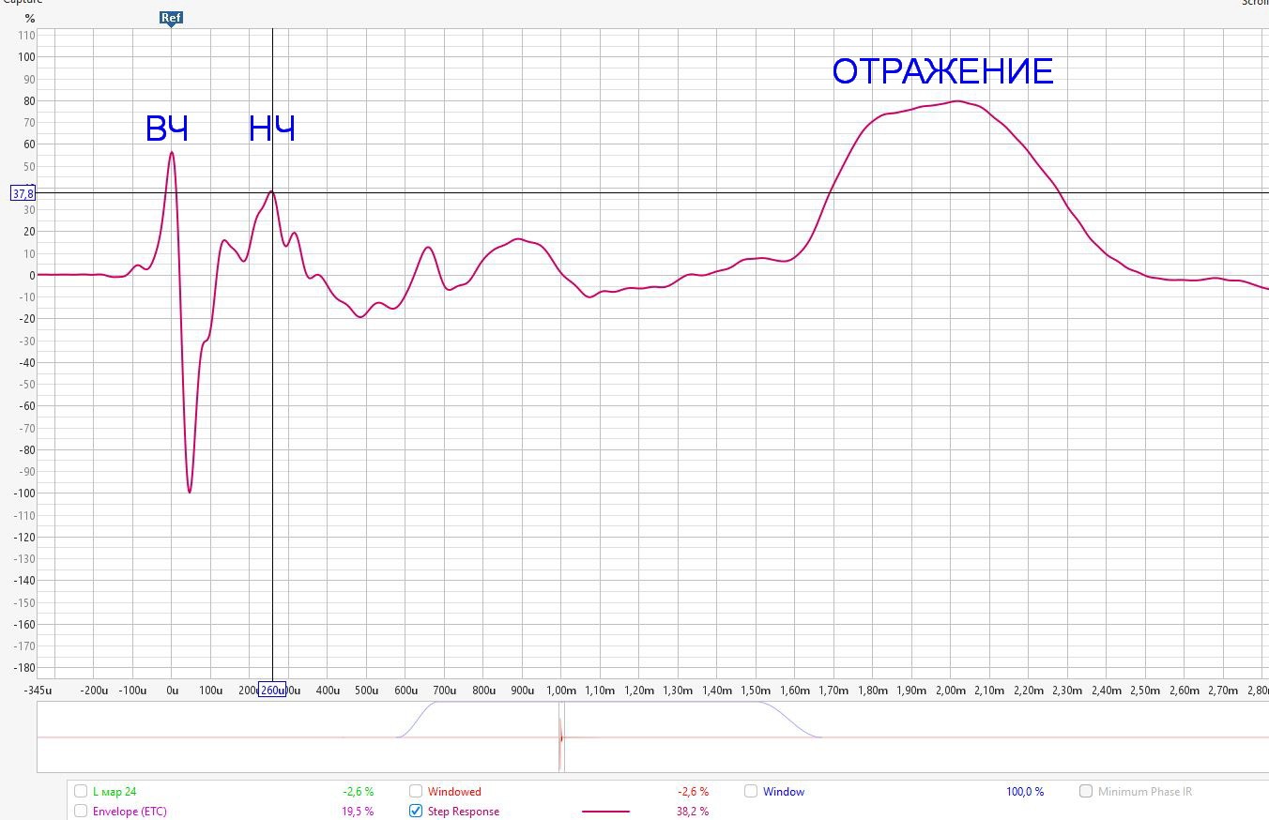Click the Capture button at top left
The height and width of the screenshot is (820, 1269).
pyautogui.click(x=21, y=2)
